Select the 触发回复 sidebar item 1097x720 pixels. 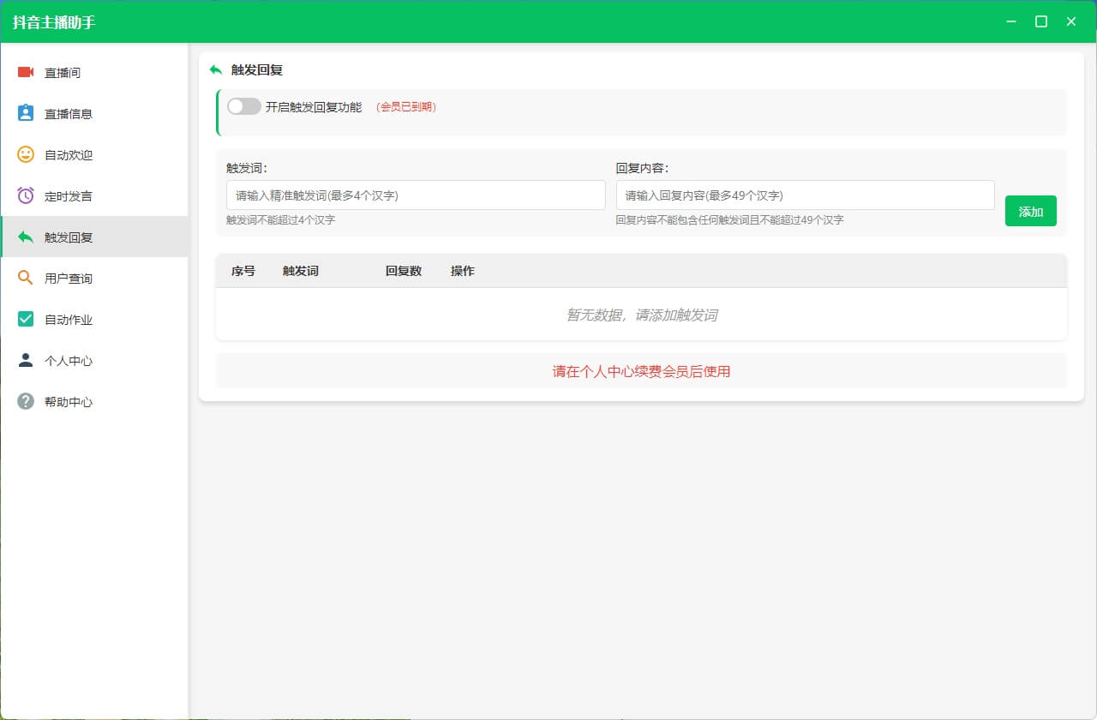pyautogui.click(x=94, y=237)
